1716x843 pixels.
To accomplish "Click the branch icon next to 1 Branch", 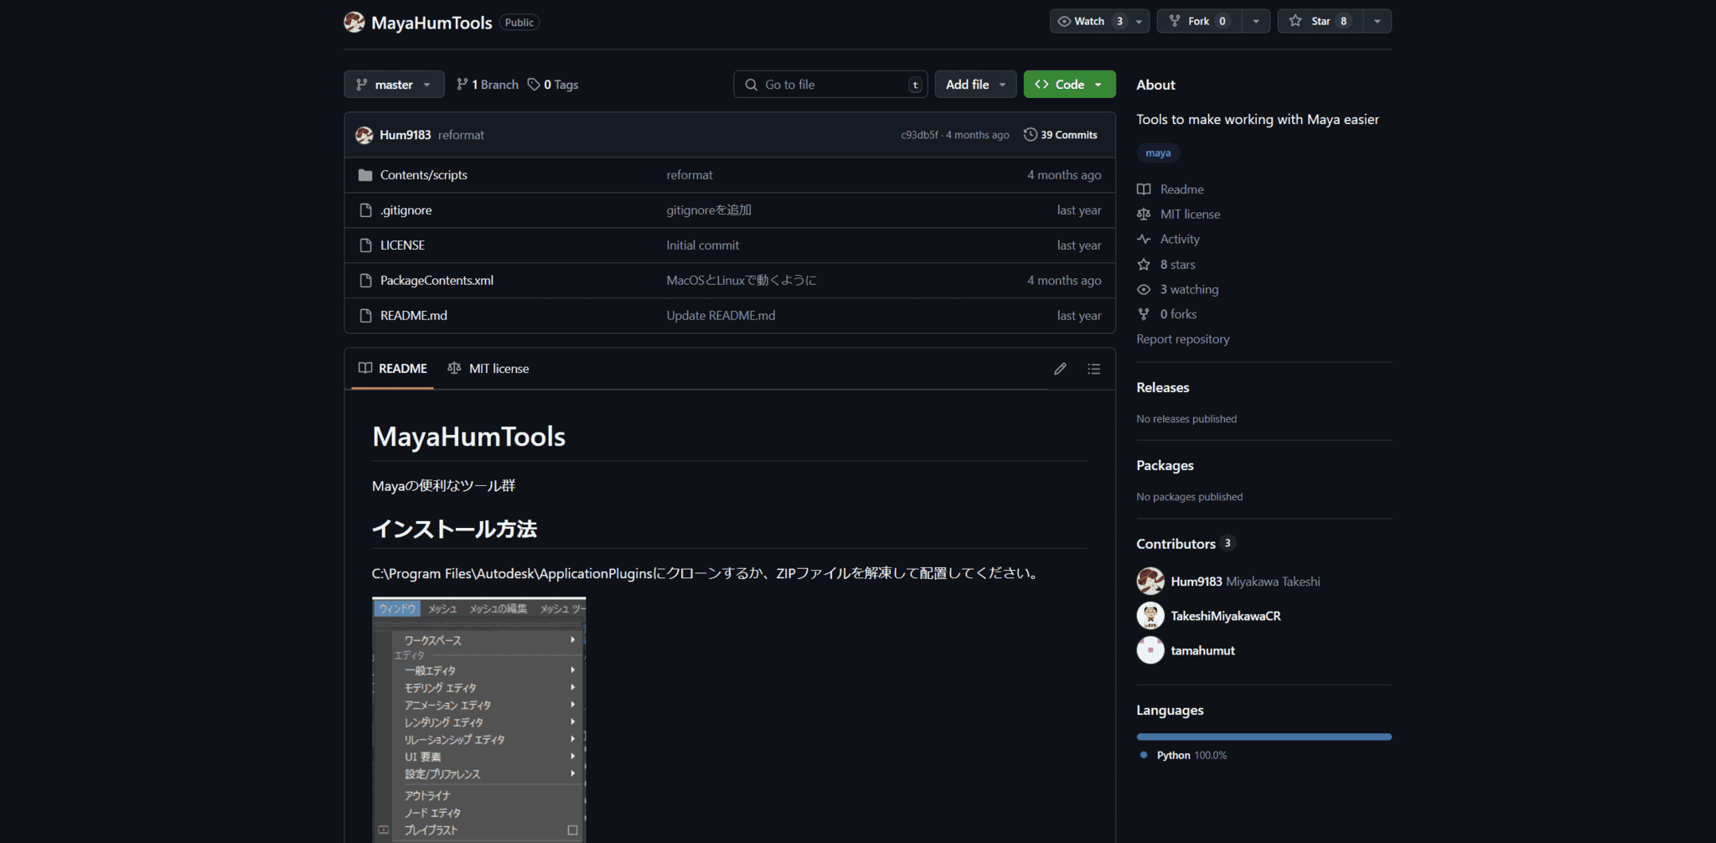I will [x=462, y=85].
